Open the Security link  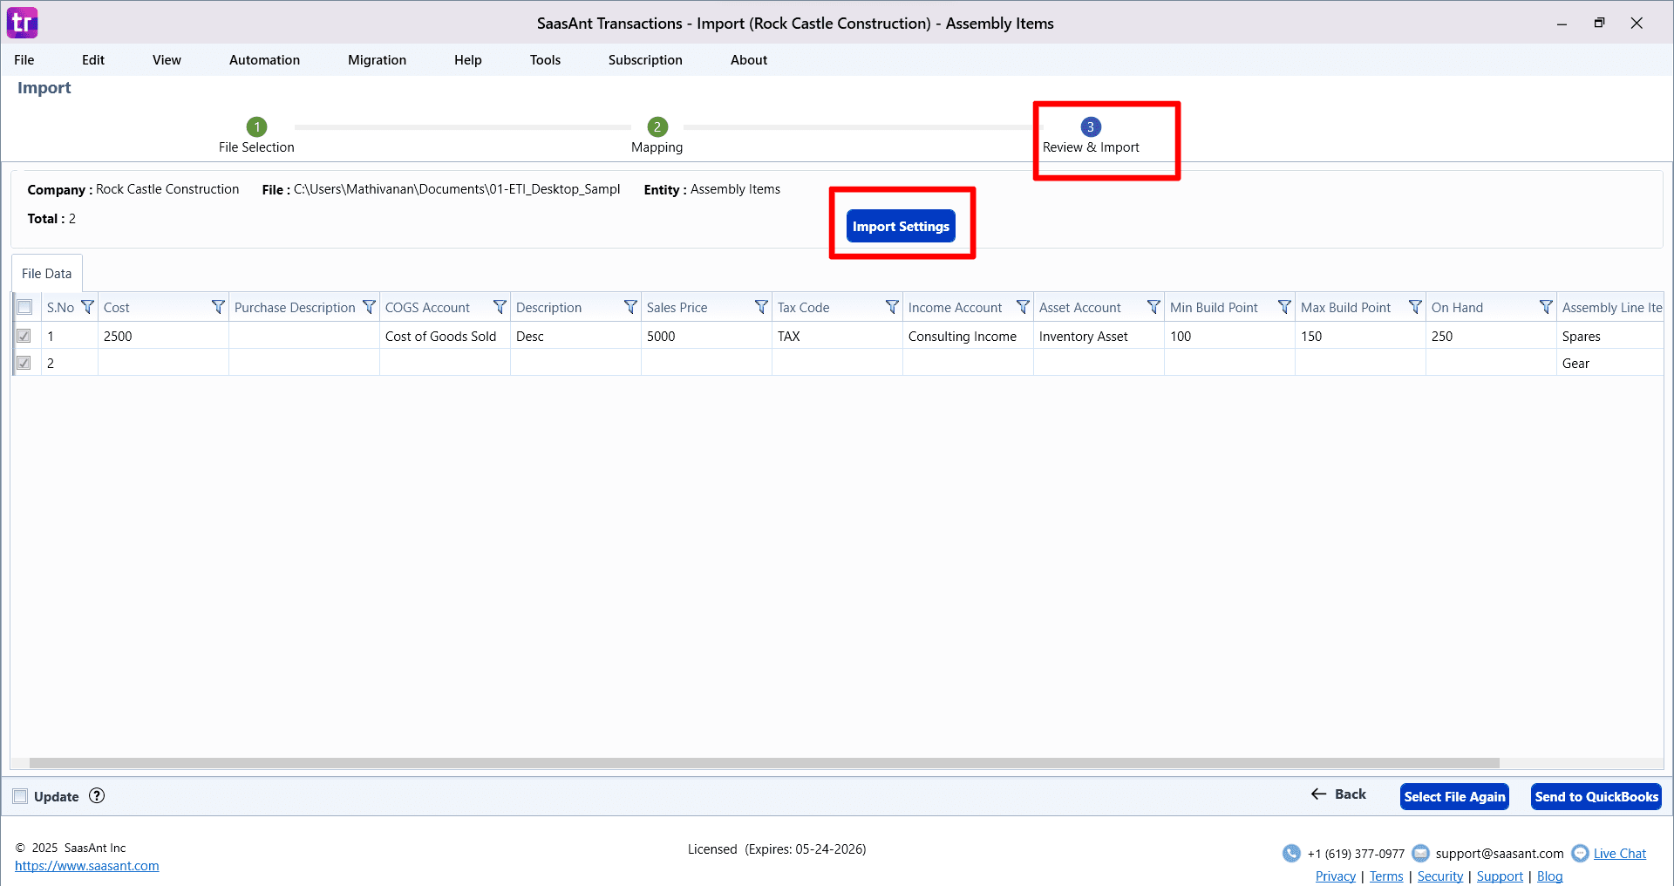(1440, 876)
